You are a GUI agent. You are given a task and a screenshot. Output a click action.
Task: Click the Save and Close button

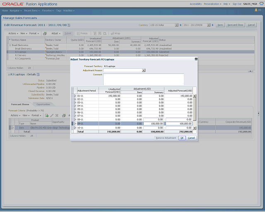click(235, 25)
